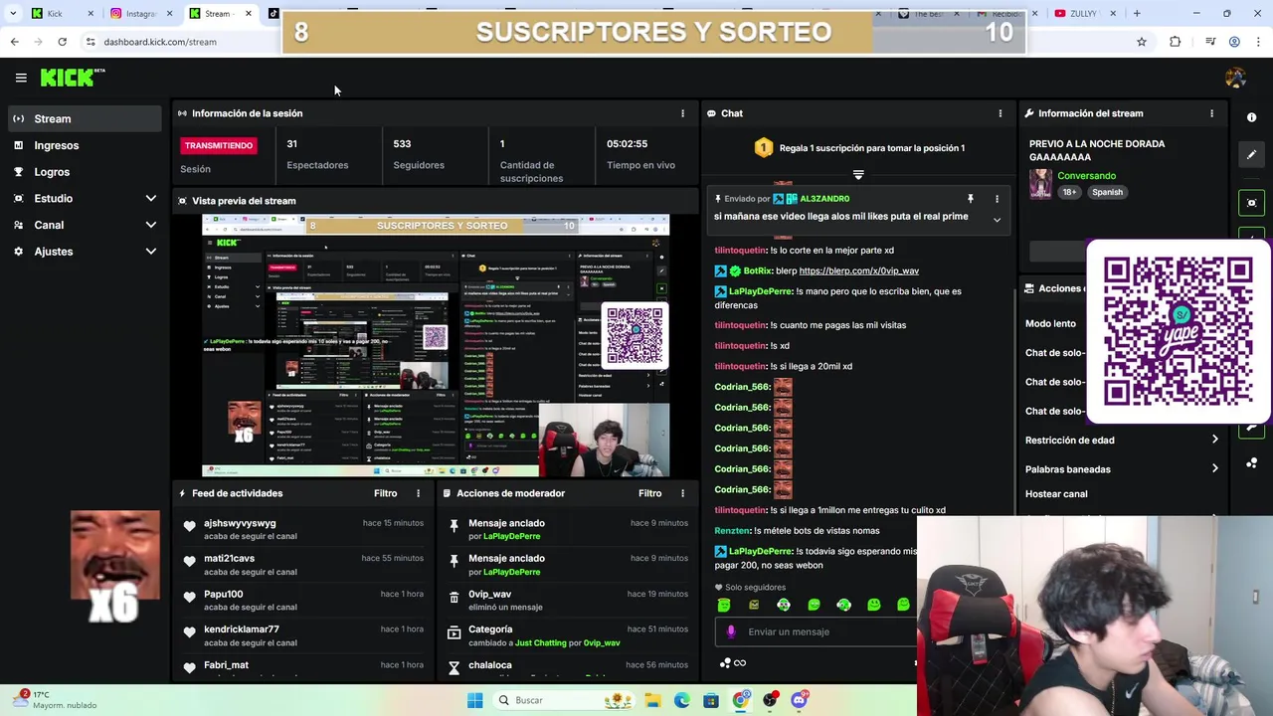This screenshot has width=1273, height=716.
Task: Open kendricklamar77 in activity feed
Action: (241, 629)
